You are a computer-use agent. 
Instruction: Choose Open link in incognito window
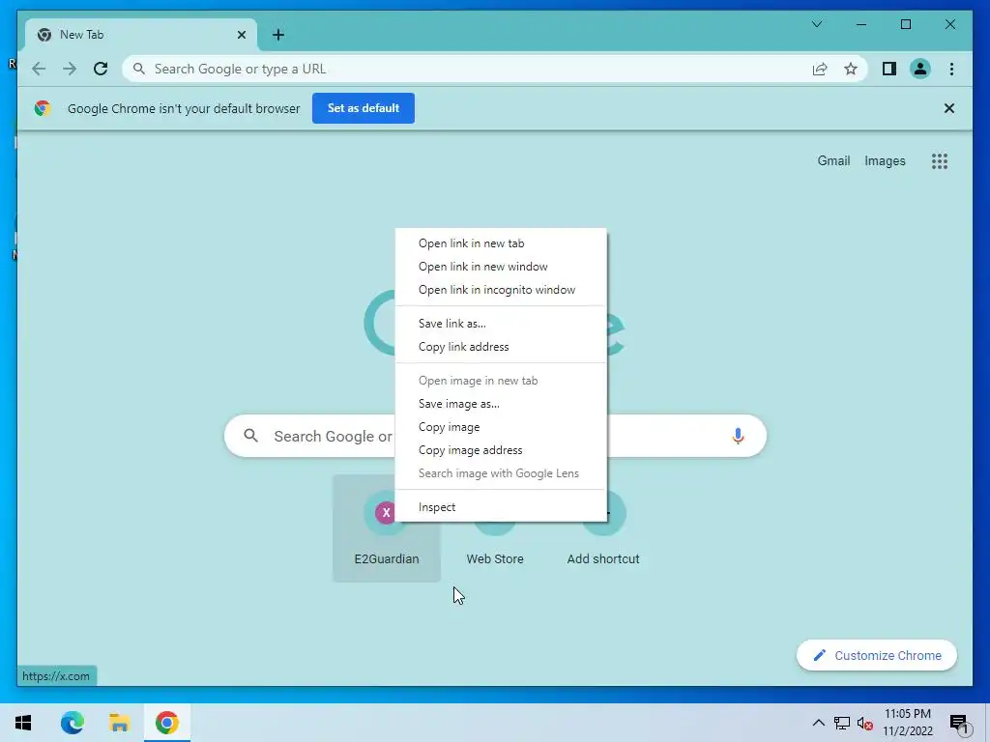click(x=501, y=290)
